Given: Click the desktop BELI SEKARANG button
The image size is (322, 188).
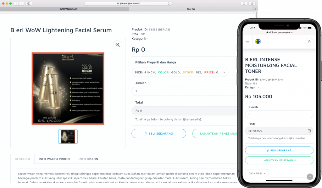Looking at the screenshot, I should tap(159, 133).
